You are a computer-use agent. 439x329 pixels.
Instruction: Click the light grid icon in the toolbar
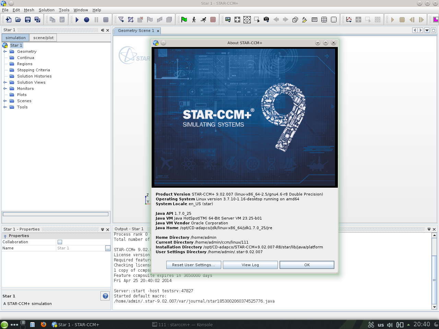(x=334, y=20)
